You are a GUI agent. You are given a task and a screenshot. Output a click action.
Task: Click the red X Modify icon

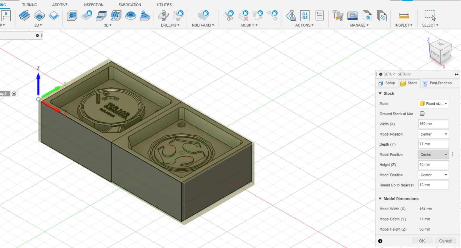tap(243, 15)
